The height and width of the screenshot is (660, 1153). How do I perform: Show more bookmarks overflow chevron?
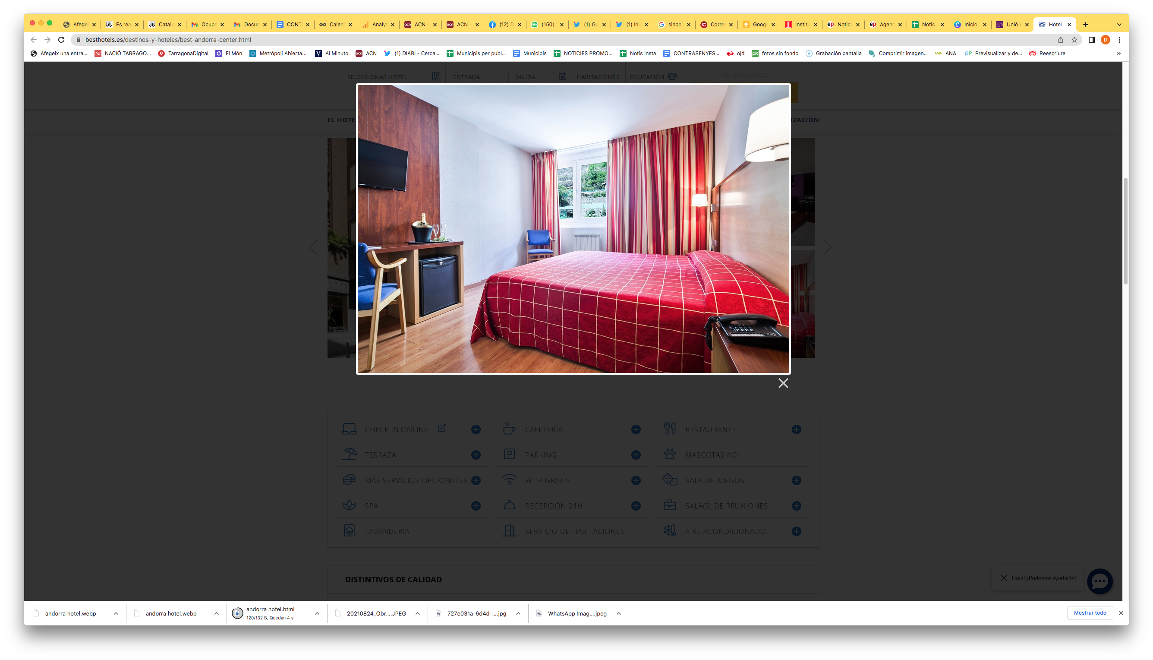[1118, 53]
